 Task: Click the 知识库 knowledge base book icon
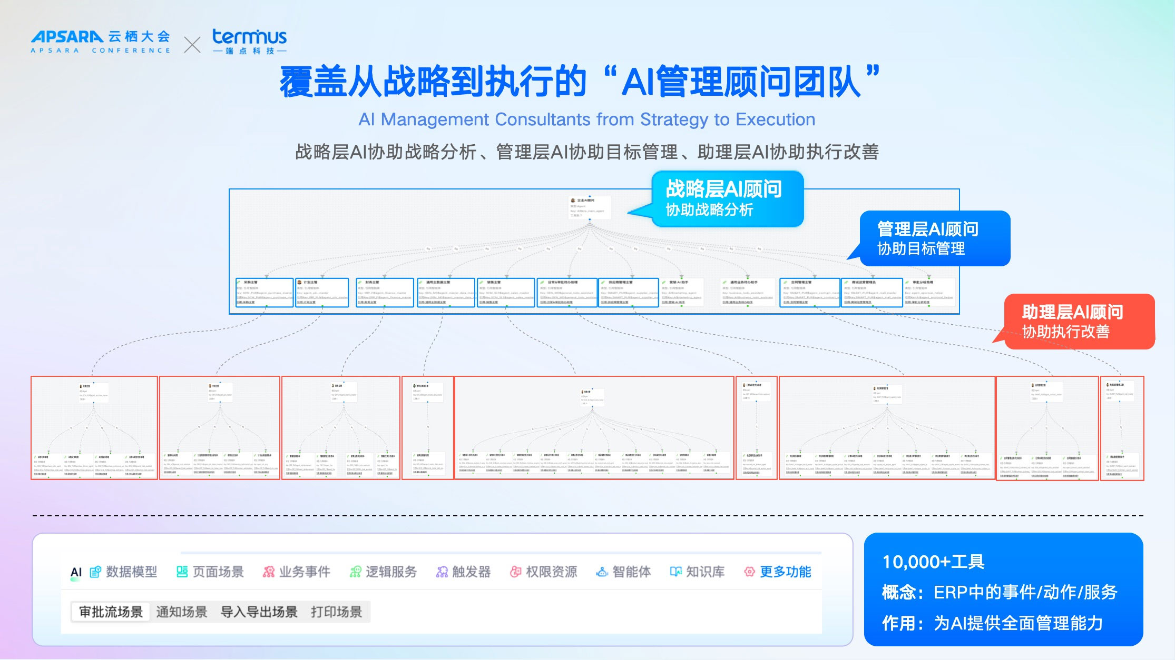pos(675,572)
